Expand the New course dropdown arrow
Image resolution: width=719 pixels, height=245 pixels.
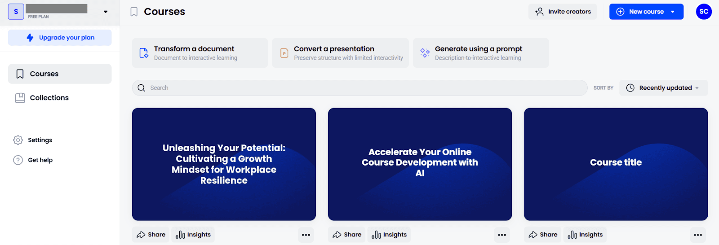(x=673, y=12)
